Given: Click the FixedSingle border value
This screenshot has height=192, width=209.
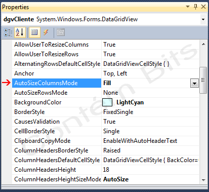Looking at the screenshot, I should [118, 112].
